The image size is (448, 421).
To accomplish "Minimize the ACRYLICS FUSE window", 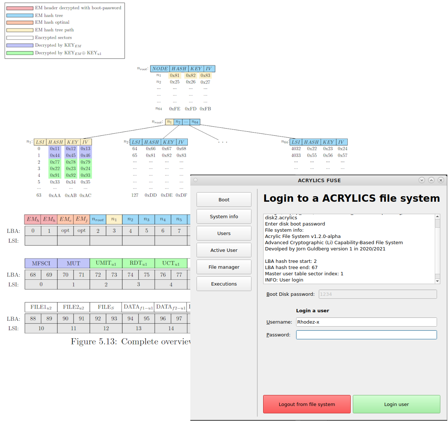I will [422, 180].
